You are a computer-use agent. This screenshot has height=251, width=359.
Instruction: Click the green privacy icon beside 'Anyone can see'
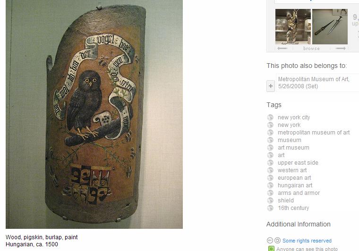(x=271, y=249)
